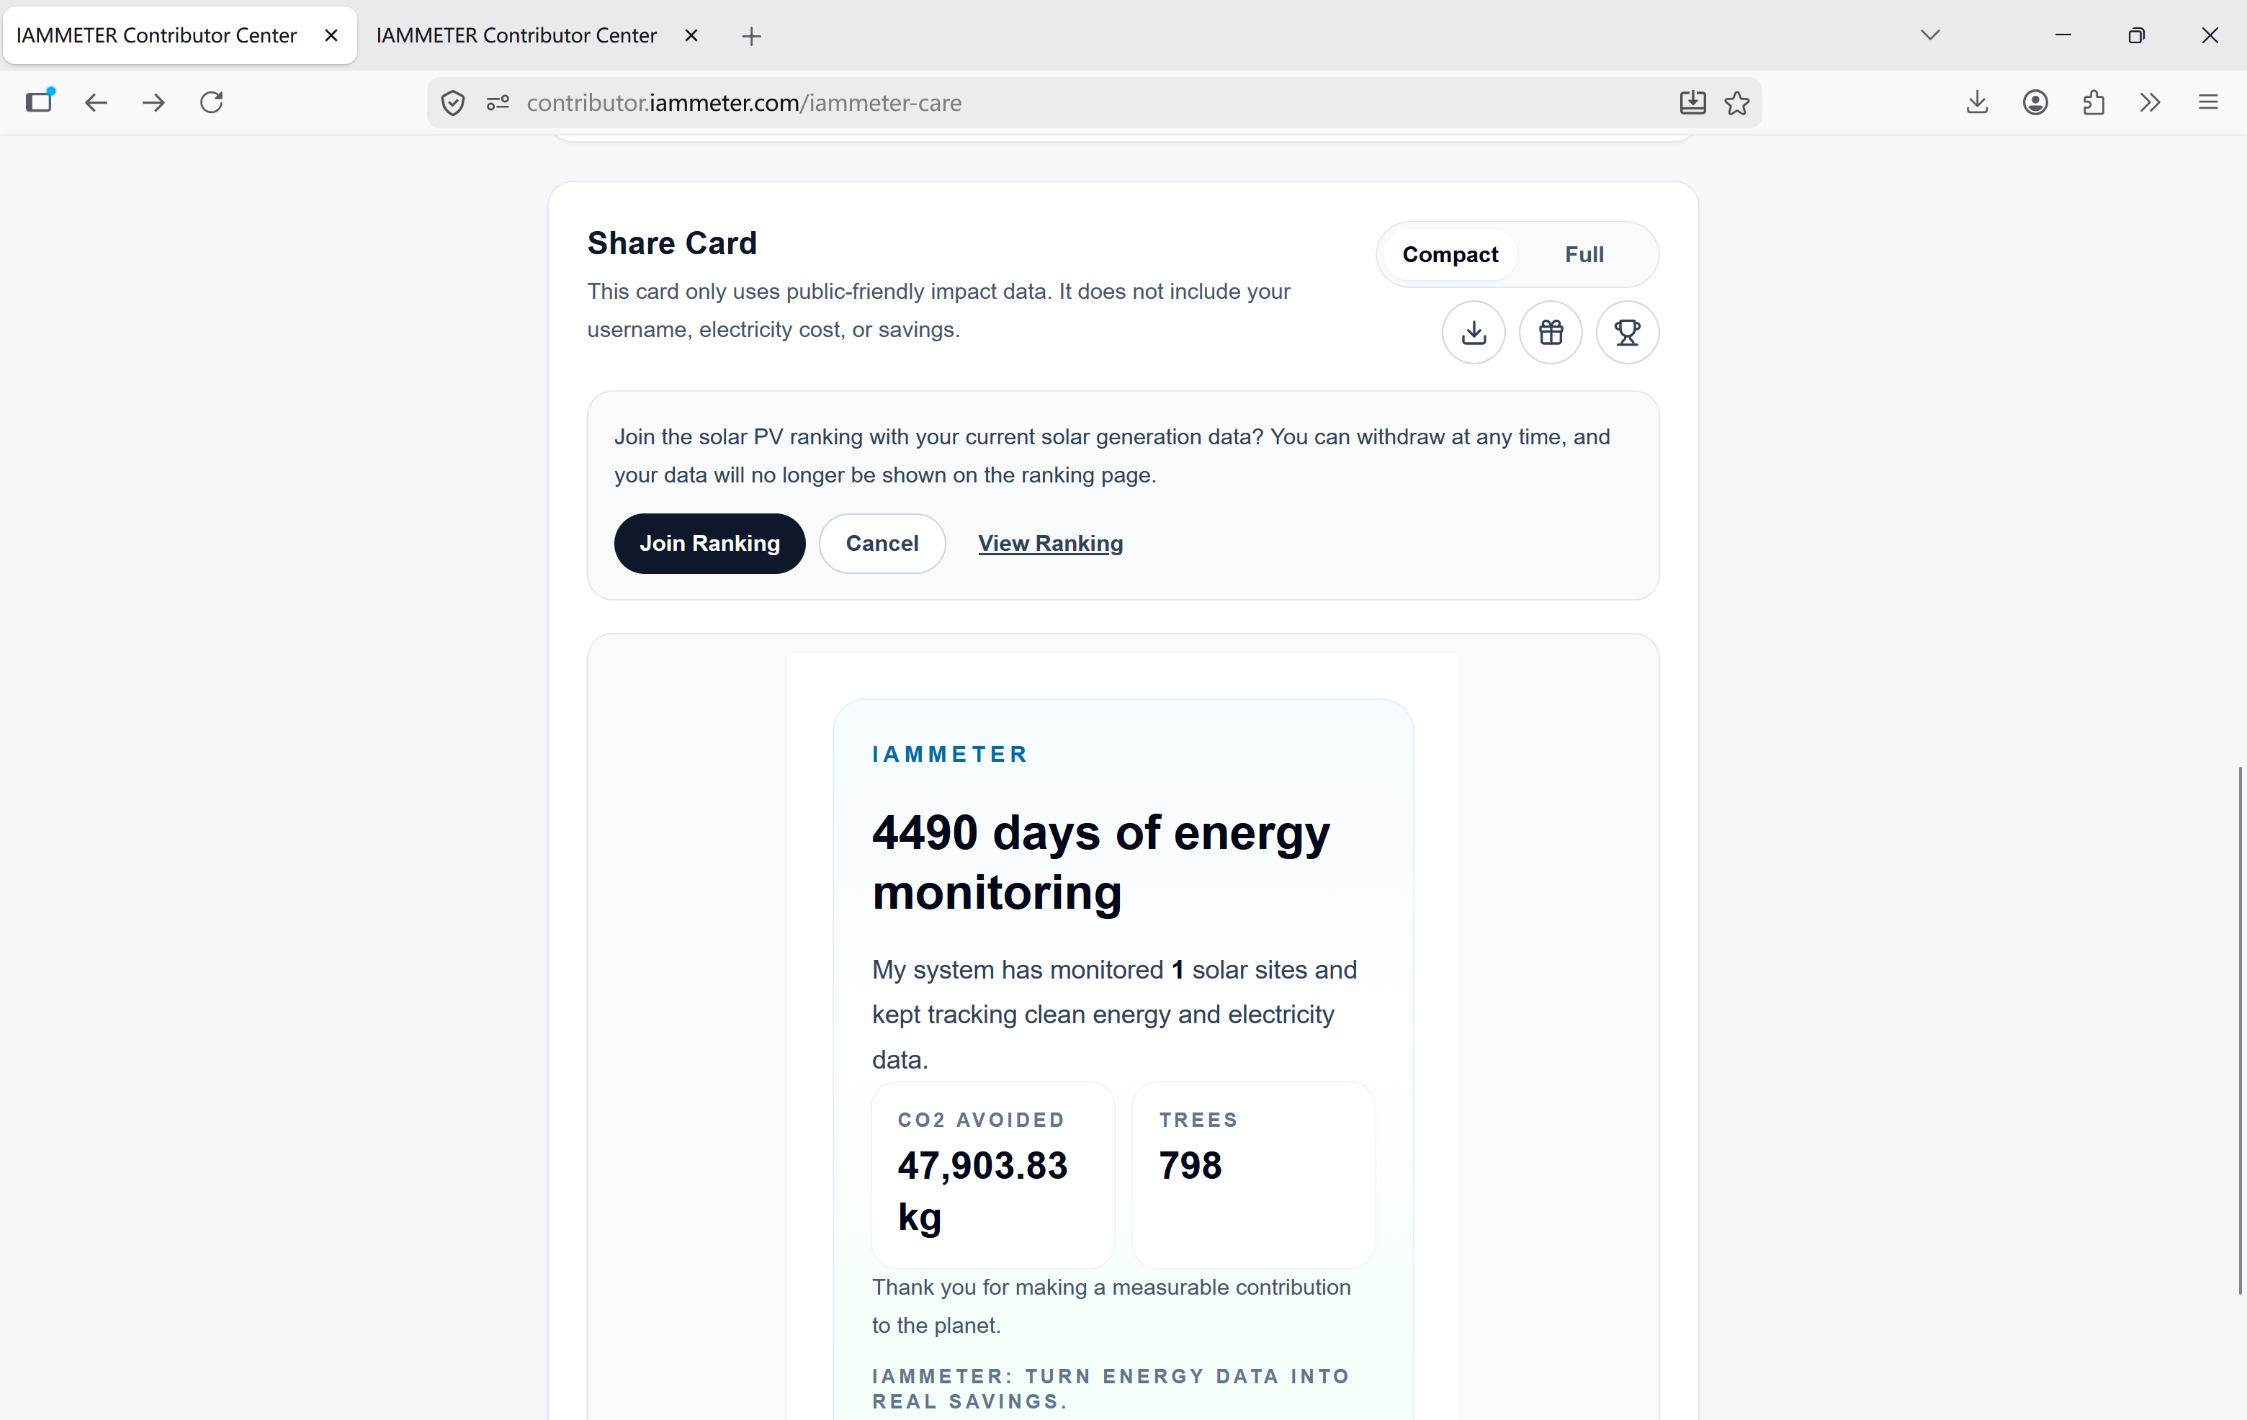
Task: Click the Turn energy data into real savings tagline
Action: point(1111,1388)
